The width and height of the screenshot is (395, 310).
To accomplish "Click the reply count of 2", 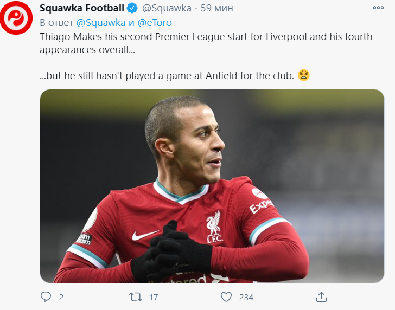I will click(x=61, y=297).
